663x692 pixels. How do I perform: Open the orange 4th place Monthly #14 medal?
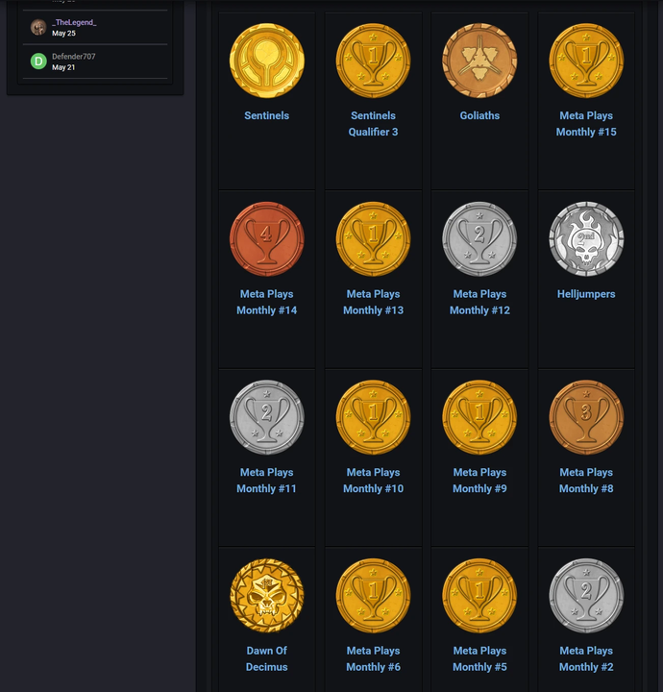click(x=267, y=239)
